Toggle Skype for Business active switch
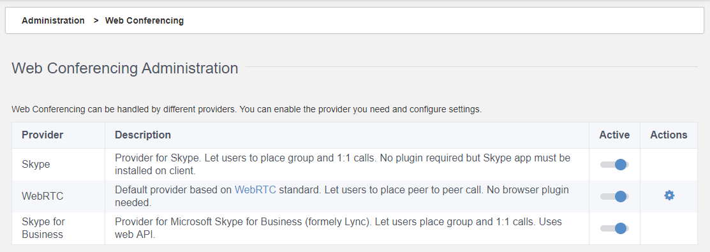The image size is (710, 252). point(614,228)
